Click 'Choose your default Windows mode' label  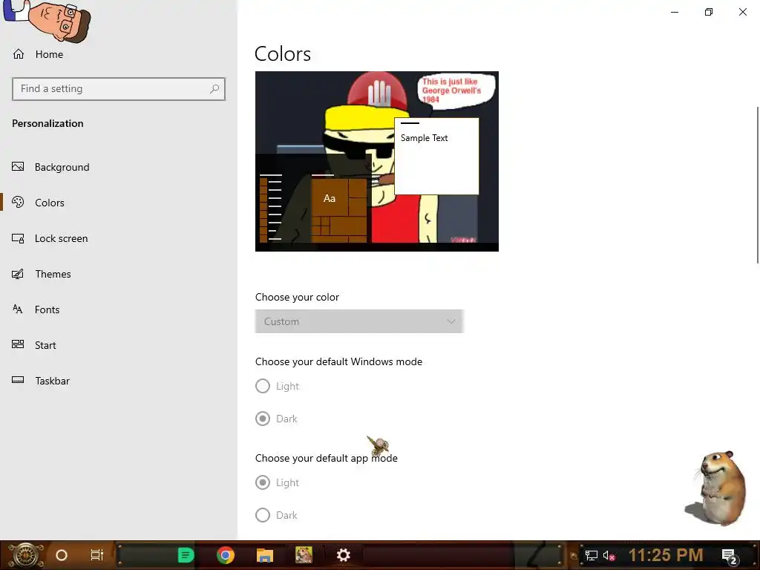[x=338, y=362]
